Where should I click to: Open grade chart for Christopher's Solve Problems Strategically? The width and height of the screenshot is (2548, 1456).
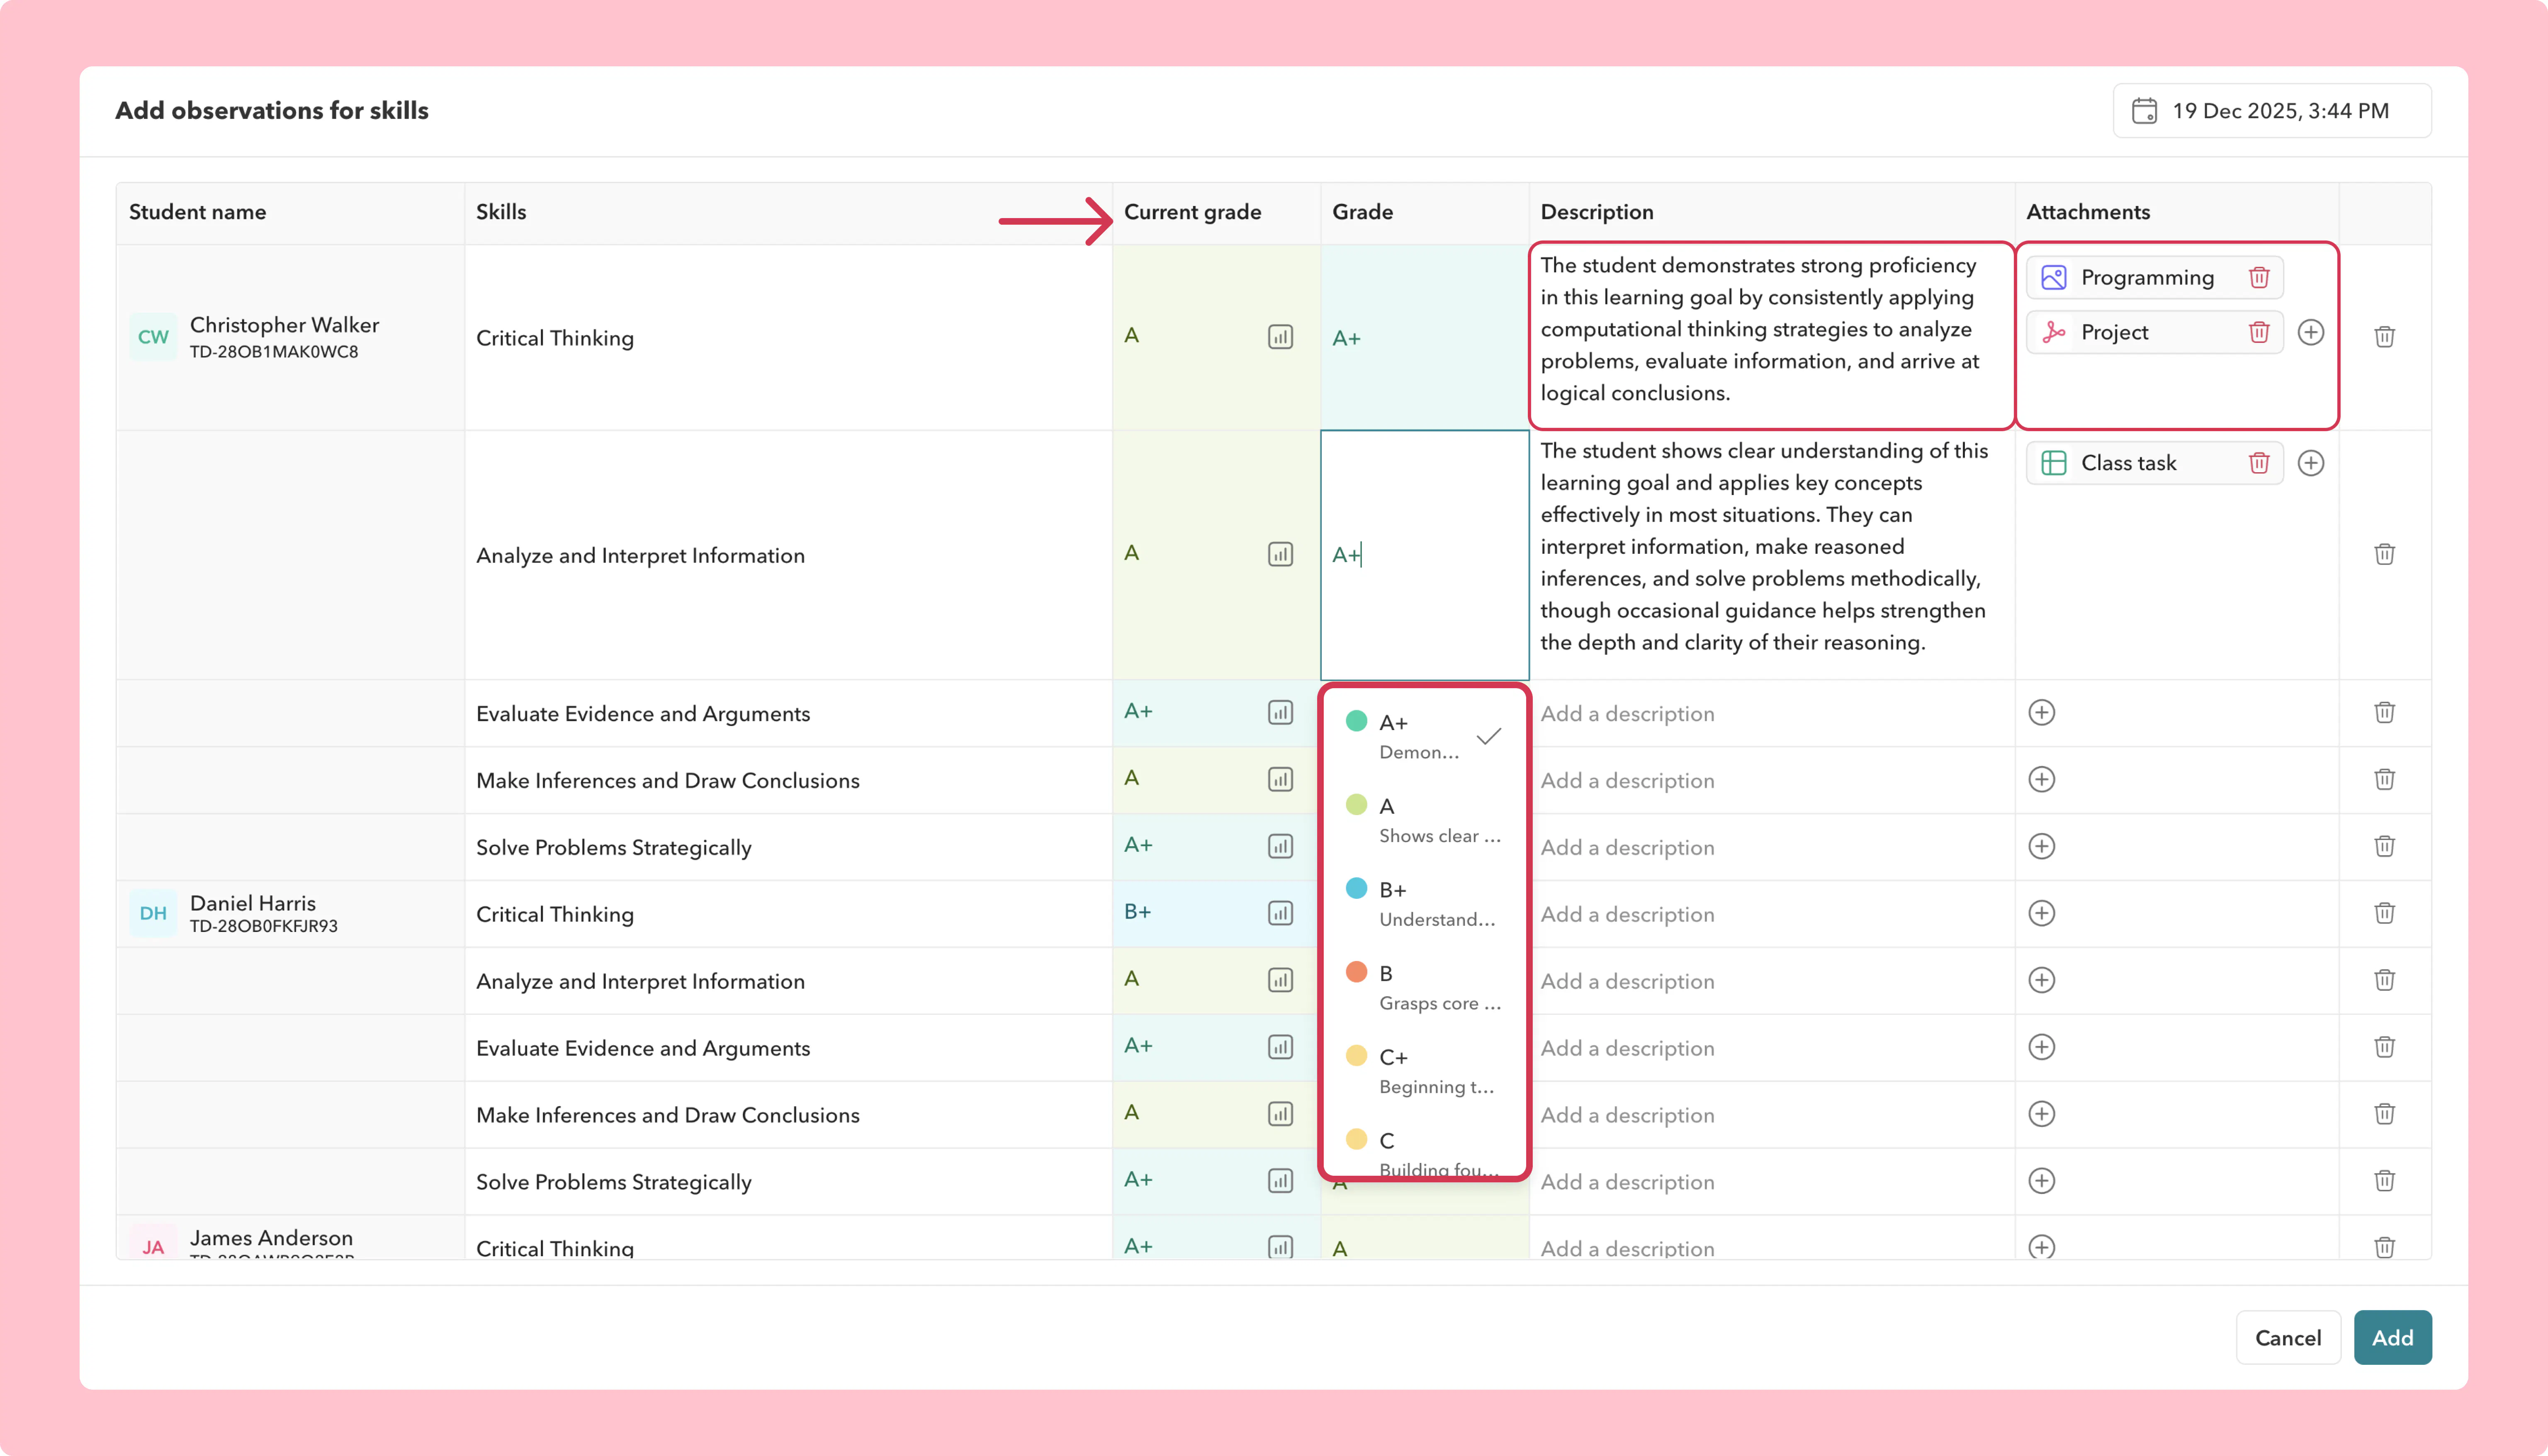coord(1280,846)
